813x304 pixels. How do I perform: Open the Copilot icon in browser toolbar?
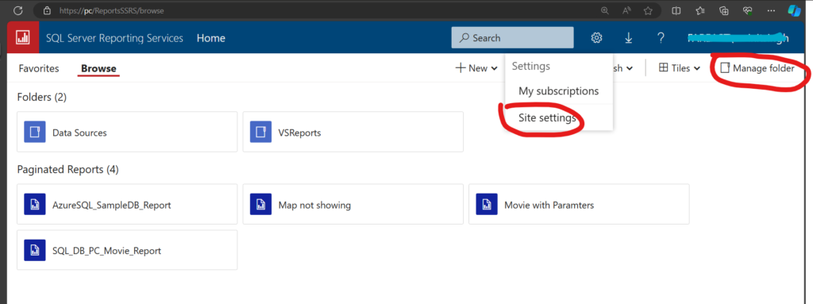(x=794, y=10)
